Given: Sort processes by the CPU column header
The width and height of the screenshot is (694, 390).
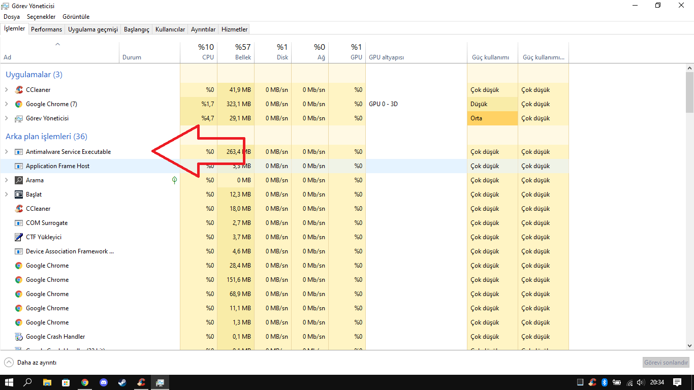Looking at the screenshot, I should point(199,52).
